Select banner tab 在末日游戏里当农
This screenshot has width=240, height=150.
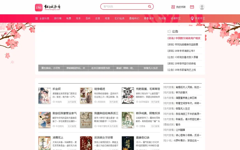click(101, 68)
